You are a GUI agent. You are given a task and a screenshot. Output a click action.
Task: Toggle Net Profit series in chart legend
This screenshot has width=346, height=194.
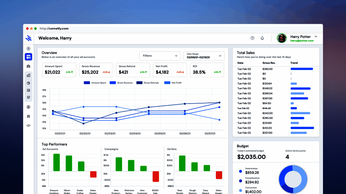coord(173,83)
